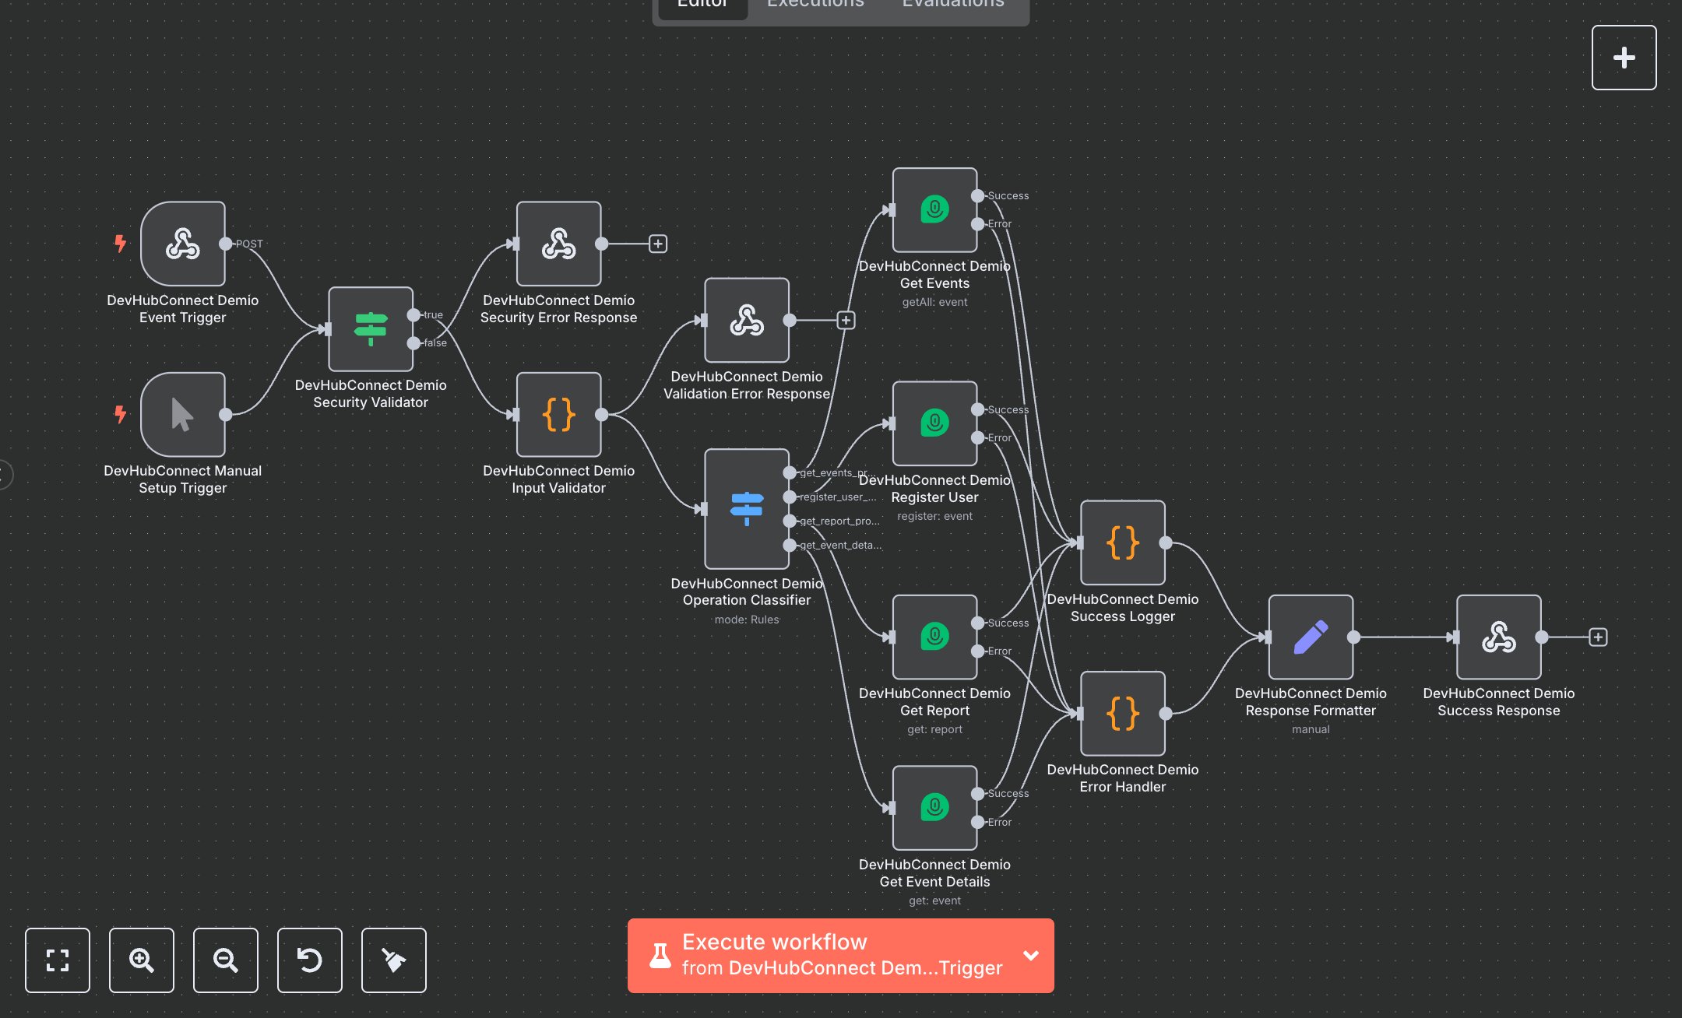Open the Get Events Demio node

934,208
